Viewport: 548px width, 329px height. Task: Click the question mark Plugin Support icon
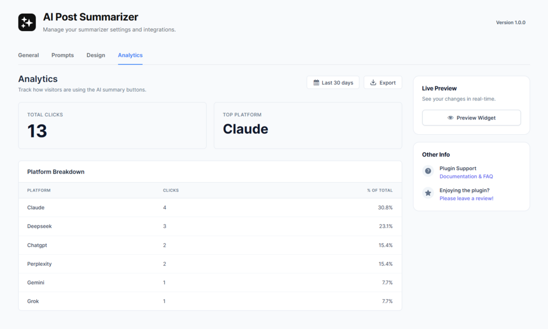point(428,171)
